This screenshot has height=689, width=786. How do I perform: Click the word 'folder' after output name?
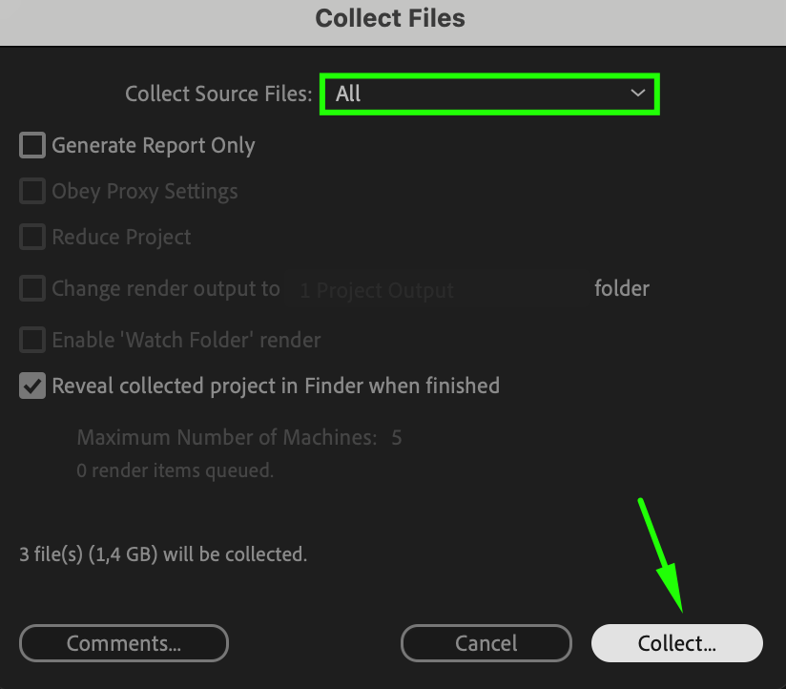click(x=621, y=288)
